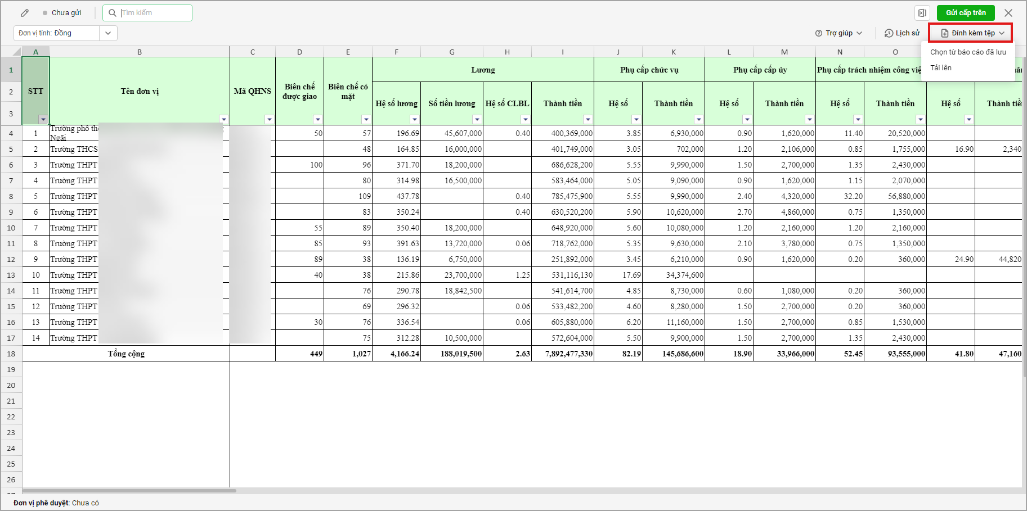This screenshot has width=1027, height=511.
Task: Open filter arrow on STT column
Action: [43, 119]
